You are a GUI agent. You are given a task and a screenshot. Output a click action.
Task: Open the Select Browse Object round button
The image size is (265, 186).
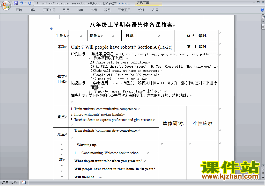(x=263, y=173)
